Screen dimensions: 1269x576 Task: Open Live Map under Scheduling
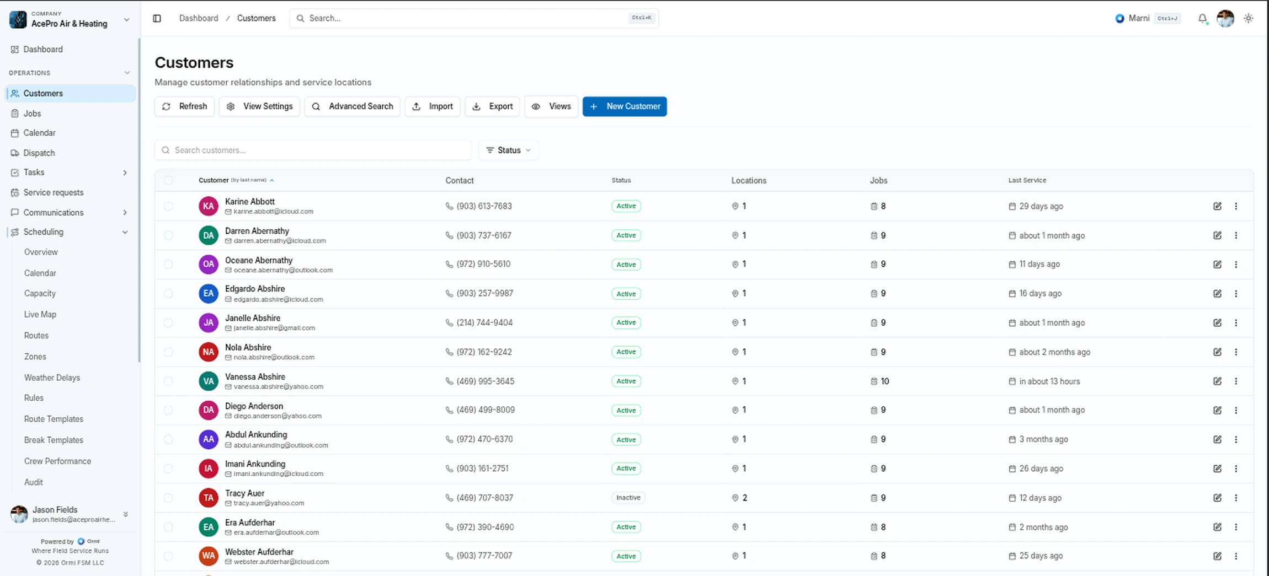click(x=40, y=314)
